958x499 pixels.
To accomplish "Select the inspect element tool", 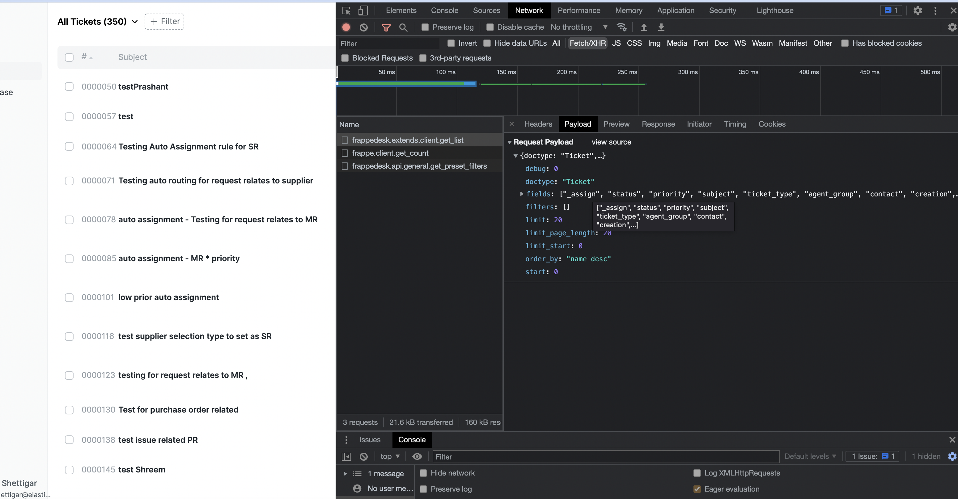I will tap(346, 11).
